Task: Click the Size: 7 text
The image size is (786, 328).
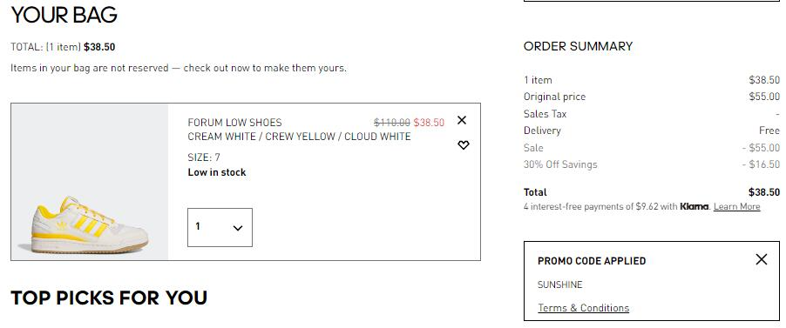Action: pyautogui.click(x=204, y=157)
